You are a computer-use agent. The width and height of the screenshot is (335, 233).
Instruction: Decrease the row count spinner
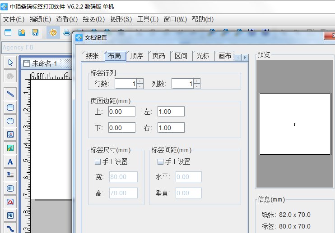[140, 86]
